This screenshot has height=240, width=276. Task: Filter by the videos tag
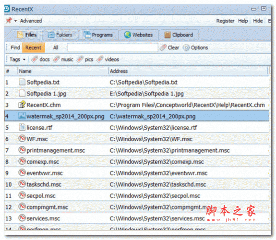(x=108, y=60)
